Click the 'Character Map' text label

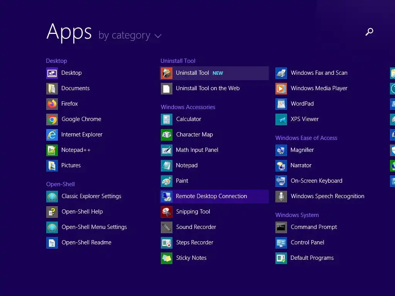194,135
